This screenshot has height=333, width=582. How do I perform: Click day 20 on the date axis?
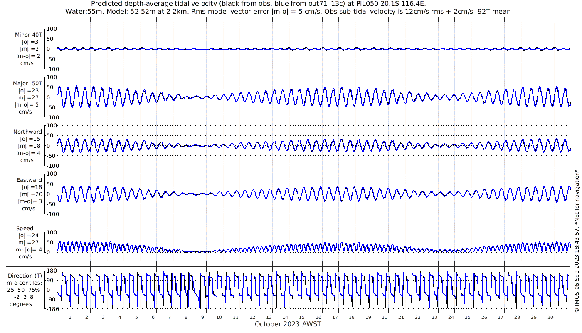pos(385,317)
